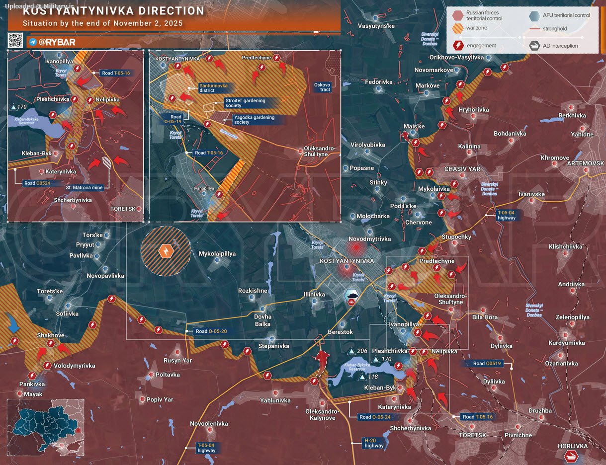Click the height marker triangle labeled 206
This screenshot has height=465, width=606.
click(351, 351)
